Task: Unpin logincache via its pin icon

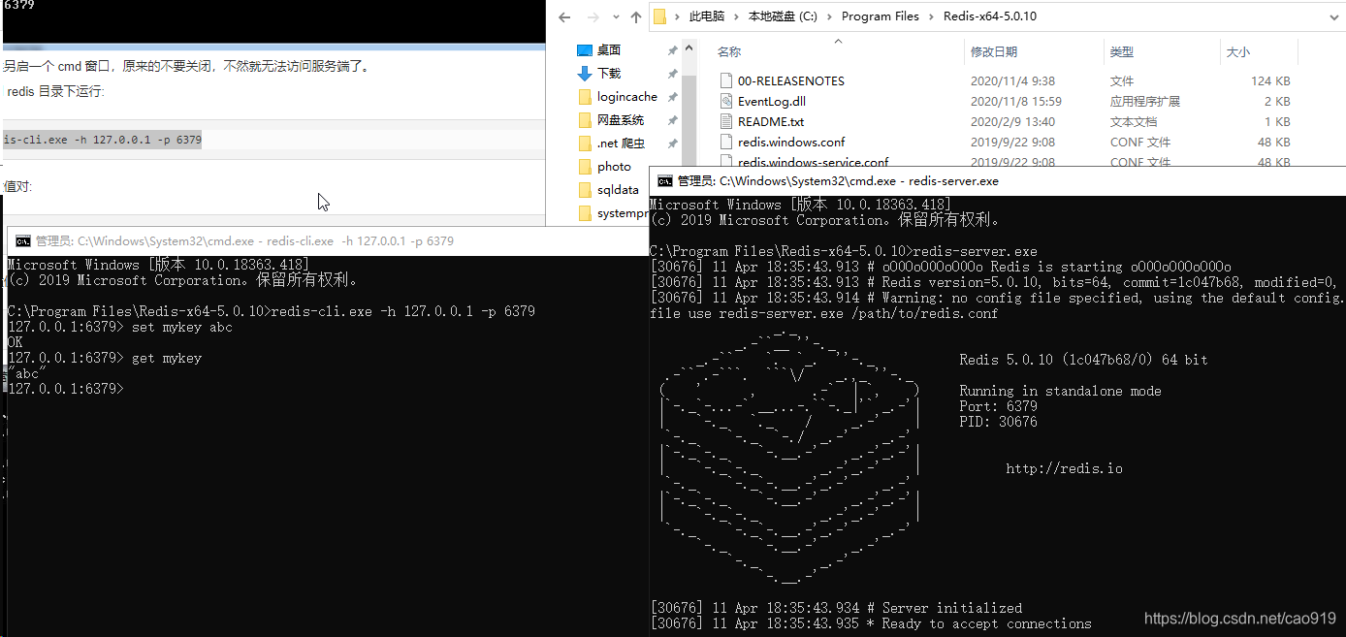Action: pyautogui.click(x=672, y=97)
